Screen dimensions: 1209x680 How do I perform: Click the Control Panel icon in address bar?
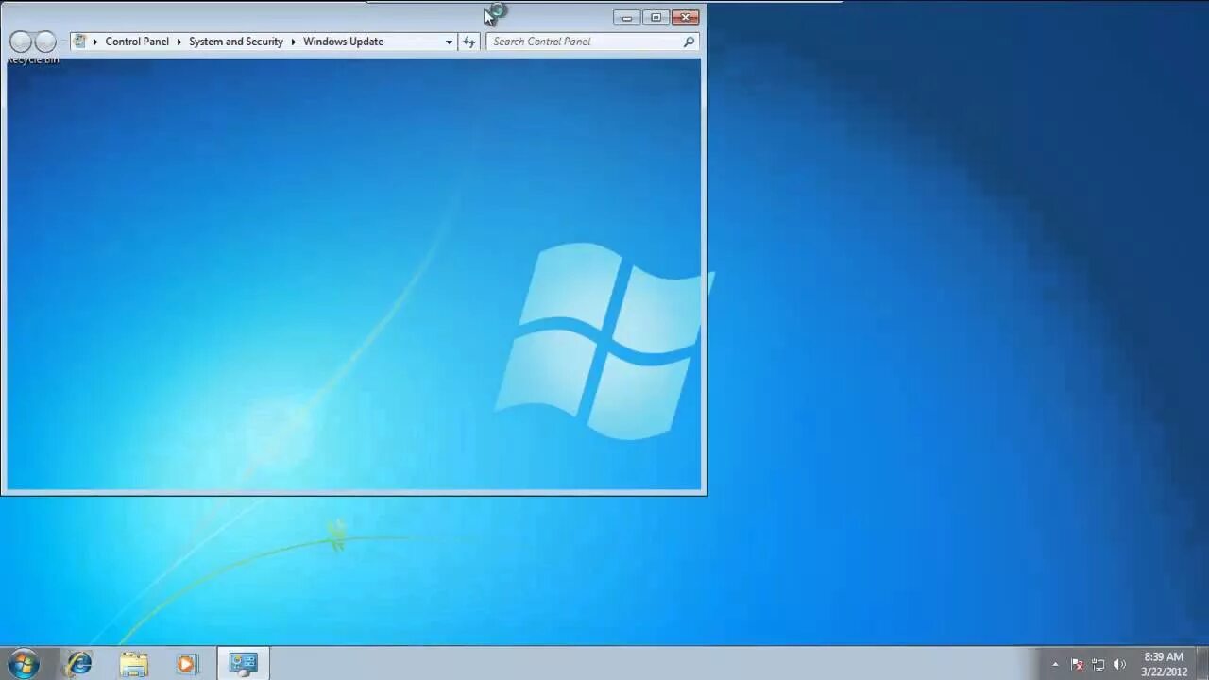tap(80, 42)
